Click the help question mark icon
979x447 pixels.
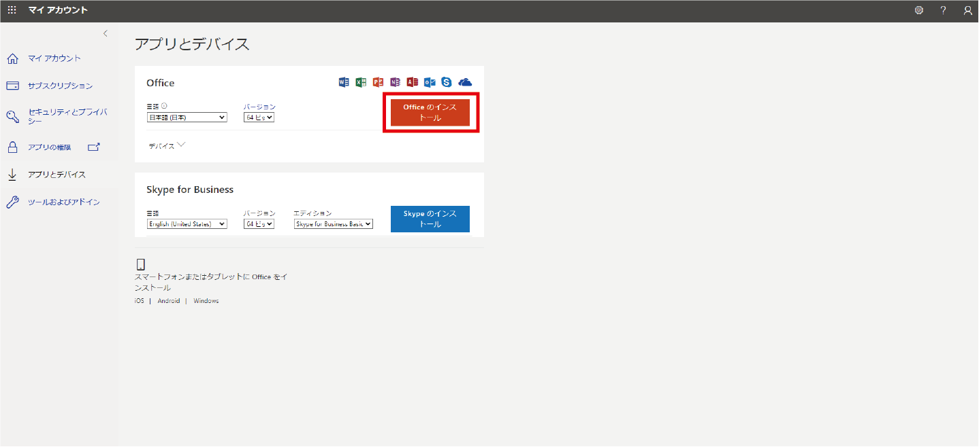943,10
